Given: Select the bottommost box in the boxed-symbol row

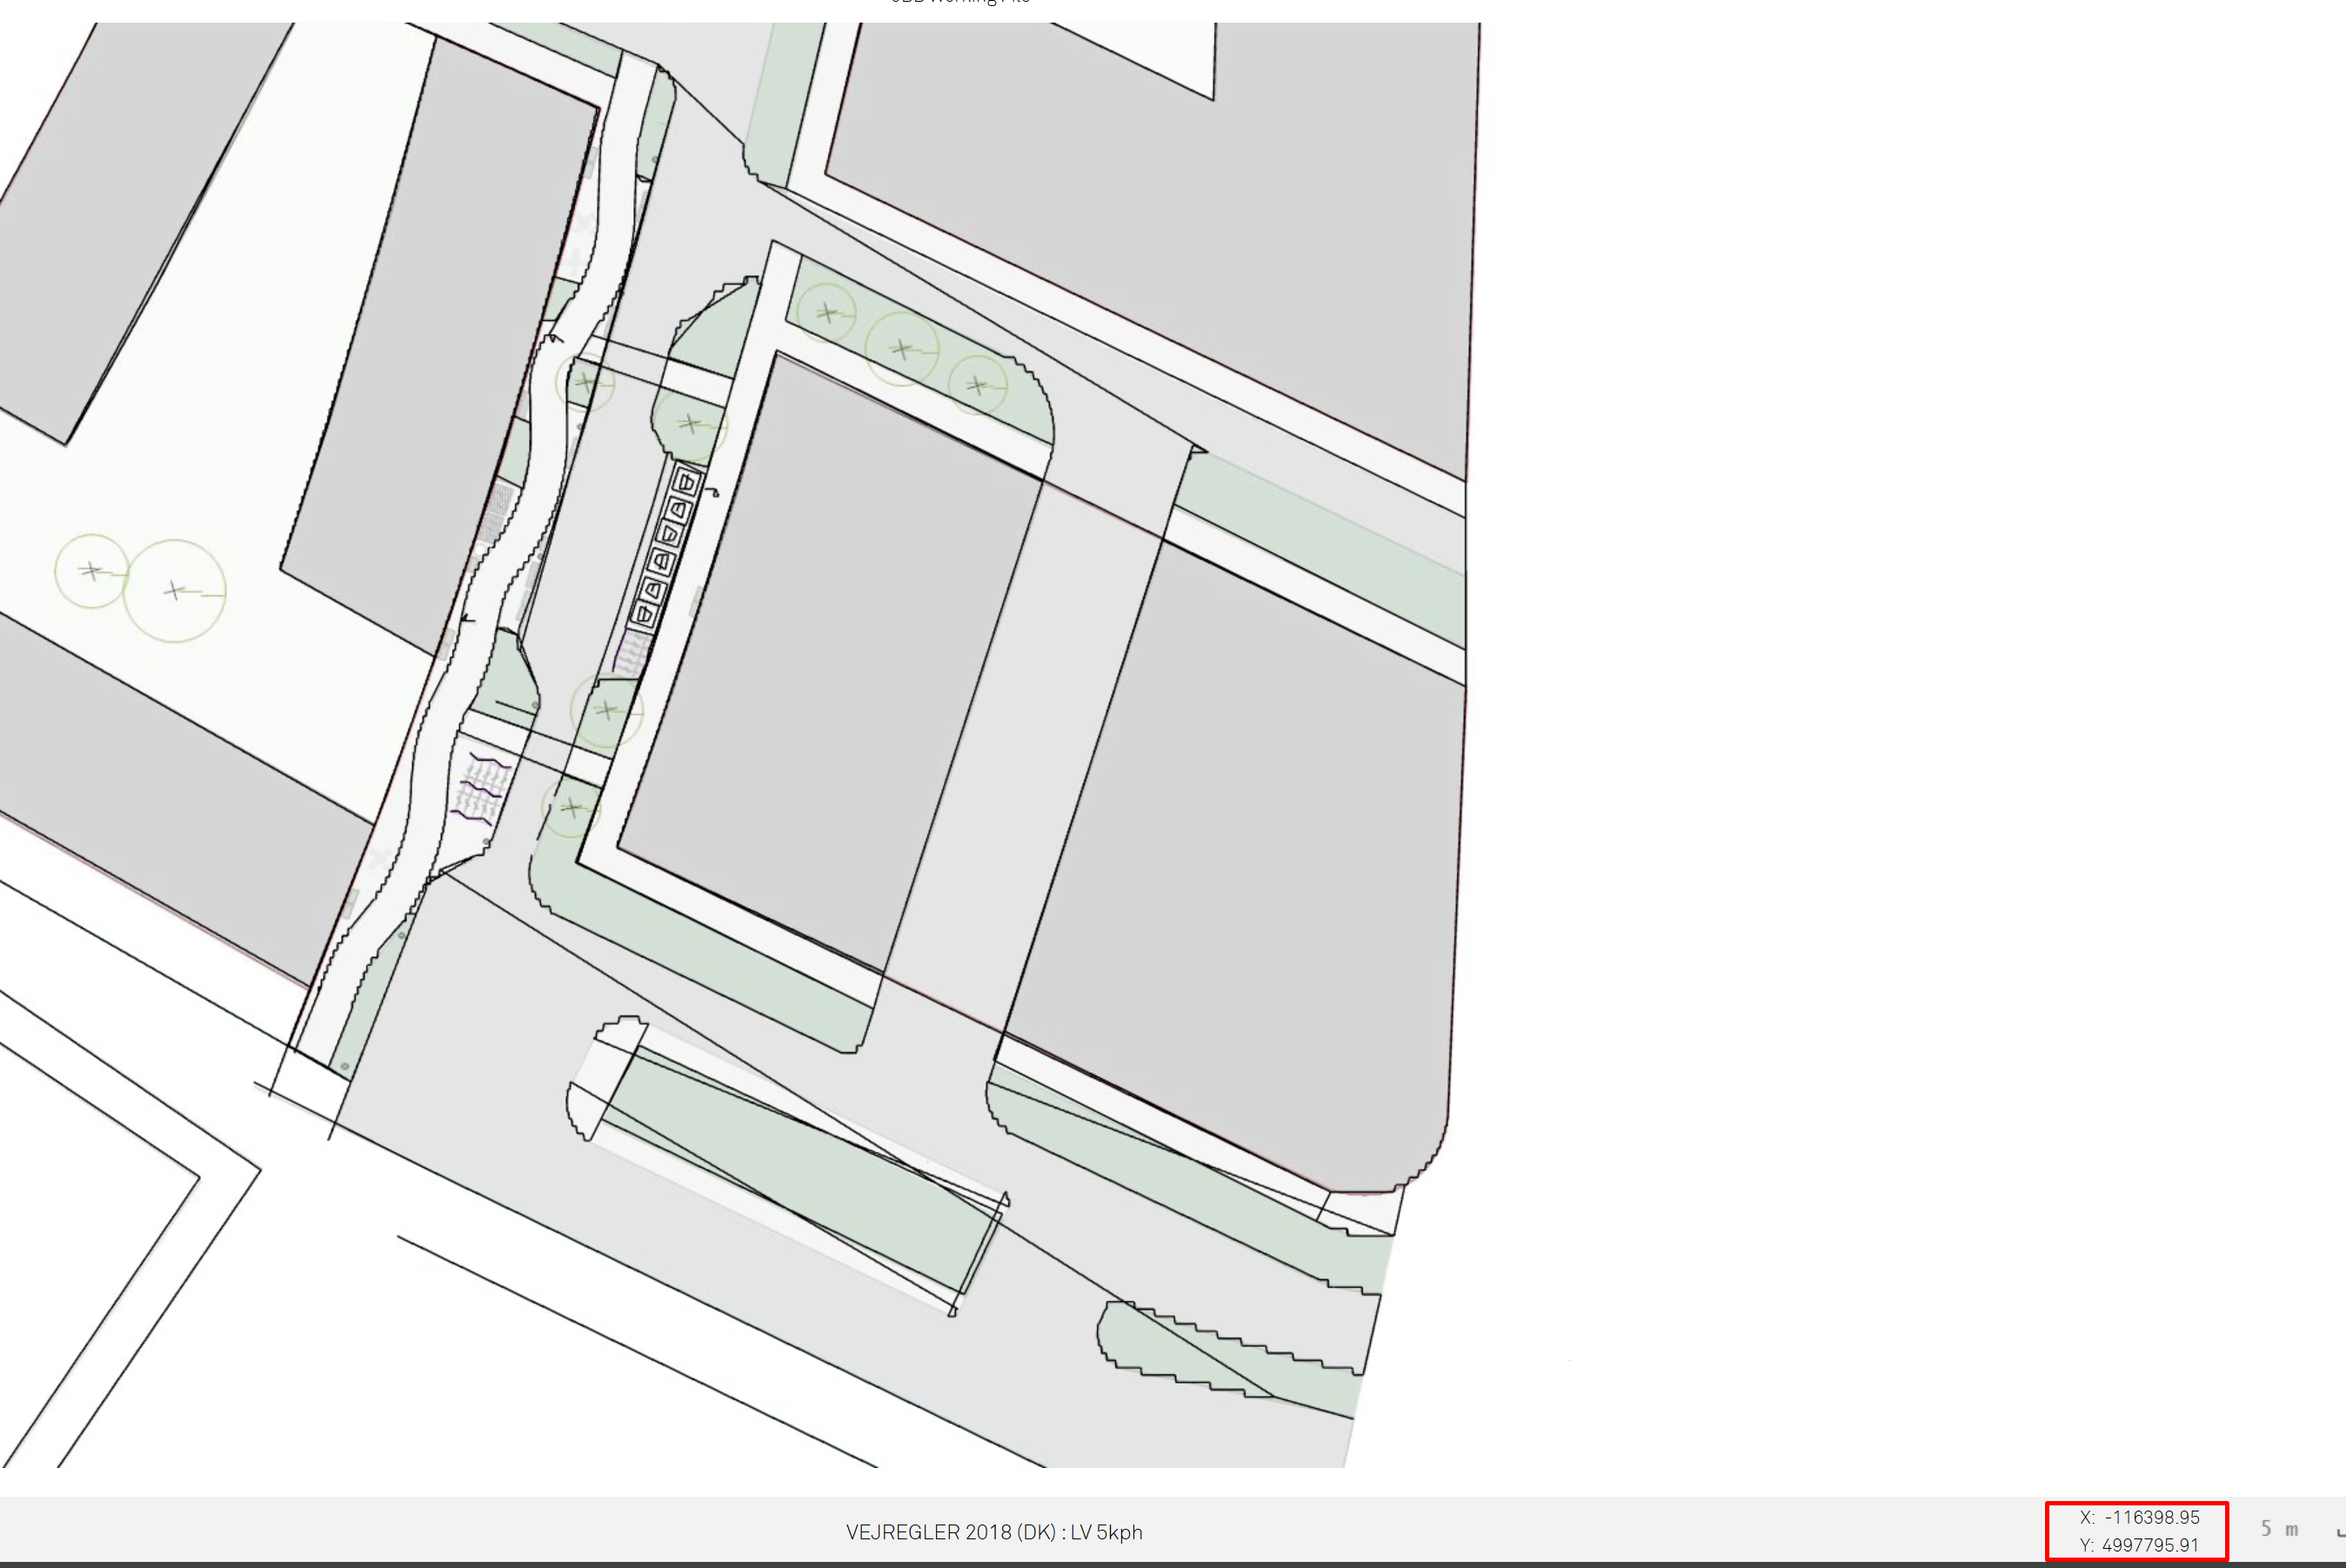Looking at the screenshot, I should (x=644, y=613).
